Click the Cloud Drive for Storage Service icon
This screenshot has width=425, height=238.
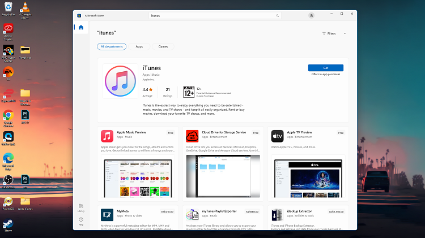(192, 136)
